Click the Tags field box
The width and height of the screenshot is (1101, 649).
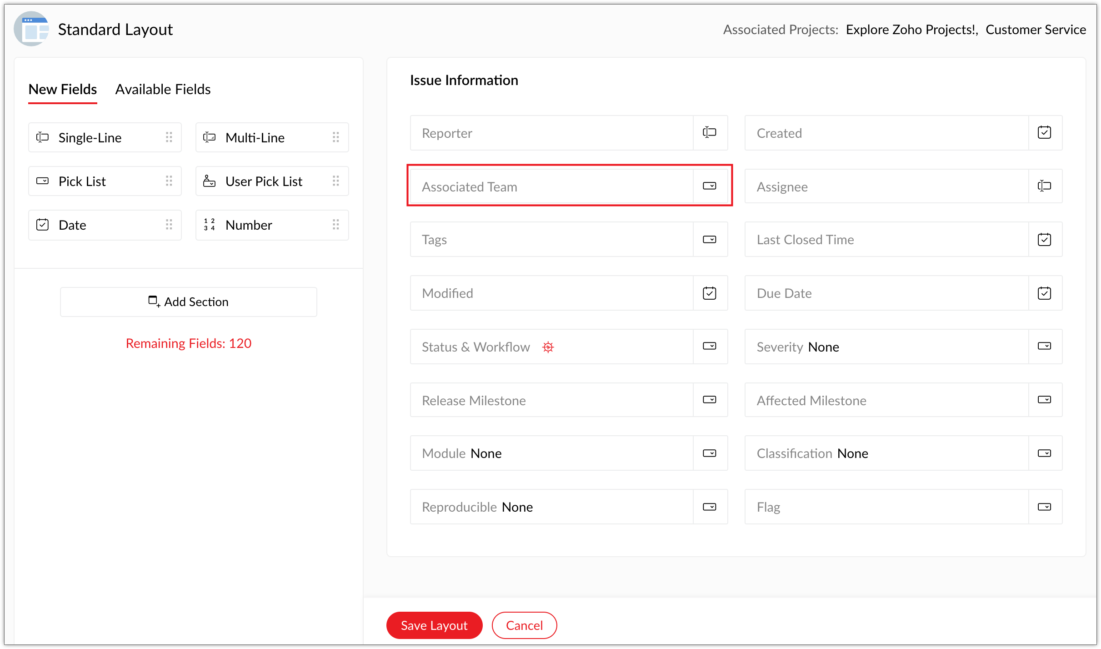coord(551,240)
